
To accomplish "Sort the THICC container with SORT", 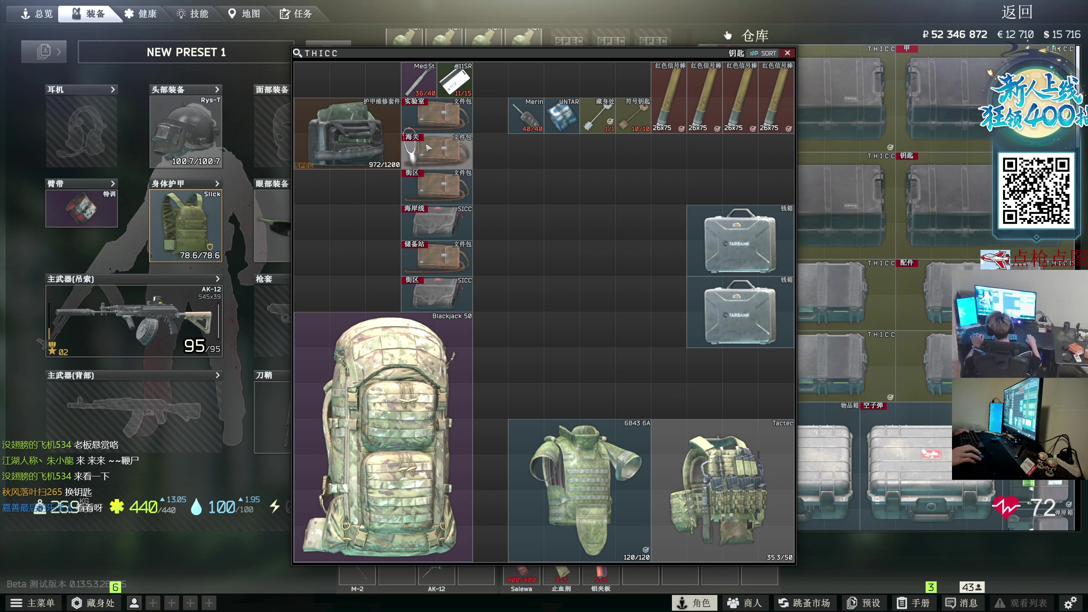I will click(763, 53).
